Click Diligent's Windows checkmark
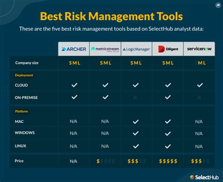Screen dimensions: 223x182 pos(168,134)
